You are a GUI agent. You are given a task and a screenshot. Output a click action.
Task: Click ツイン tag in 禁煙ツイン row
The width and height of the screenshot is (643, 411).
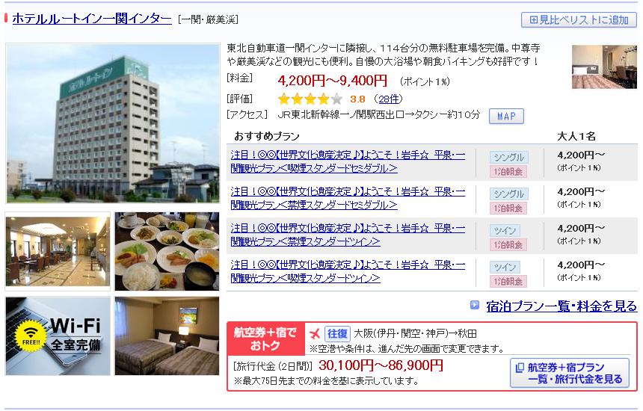click(x=505, y=231)
